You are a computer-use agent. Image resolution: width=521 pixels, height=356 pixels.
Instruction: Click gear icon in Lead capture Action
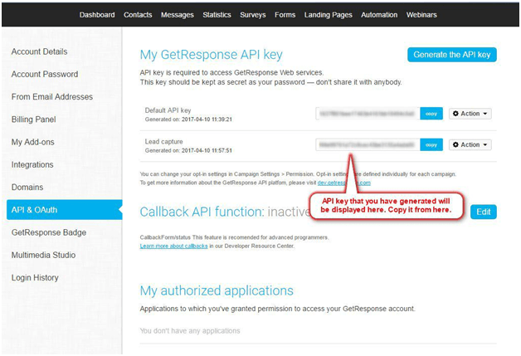[x=455, y=144]
